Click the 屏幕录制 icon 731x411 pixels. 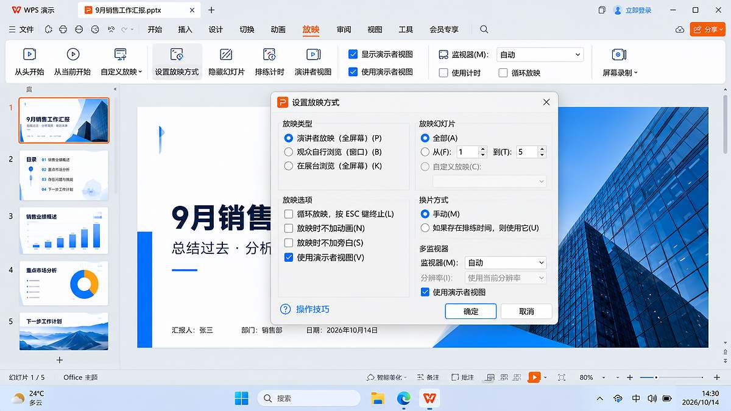pyautogui.click(x=619, y=55)
